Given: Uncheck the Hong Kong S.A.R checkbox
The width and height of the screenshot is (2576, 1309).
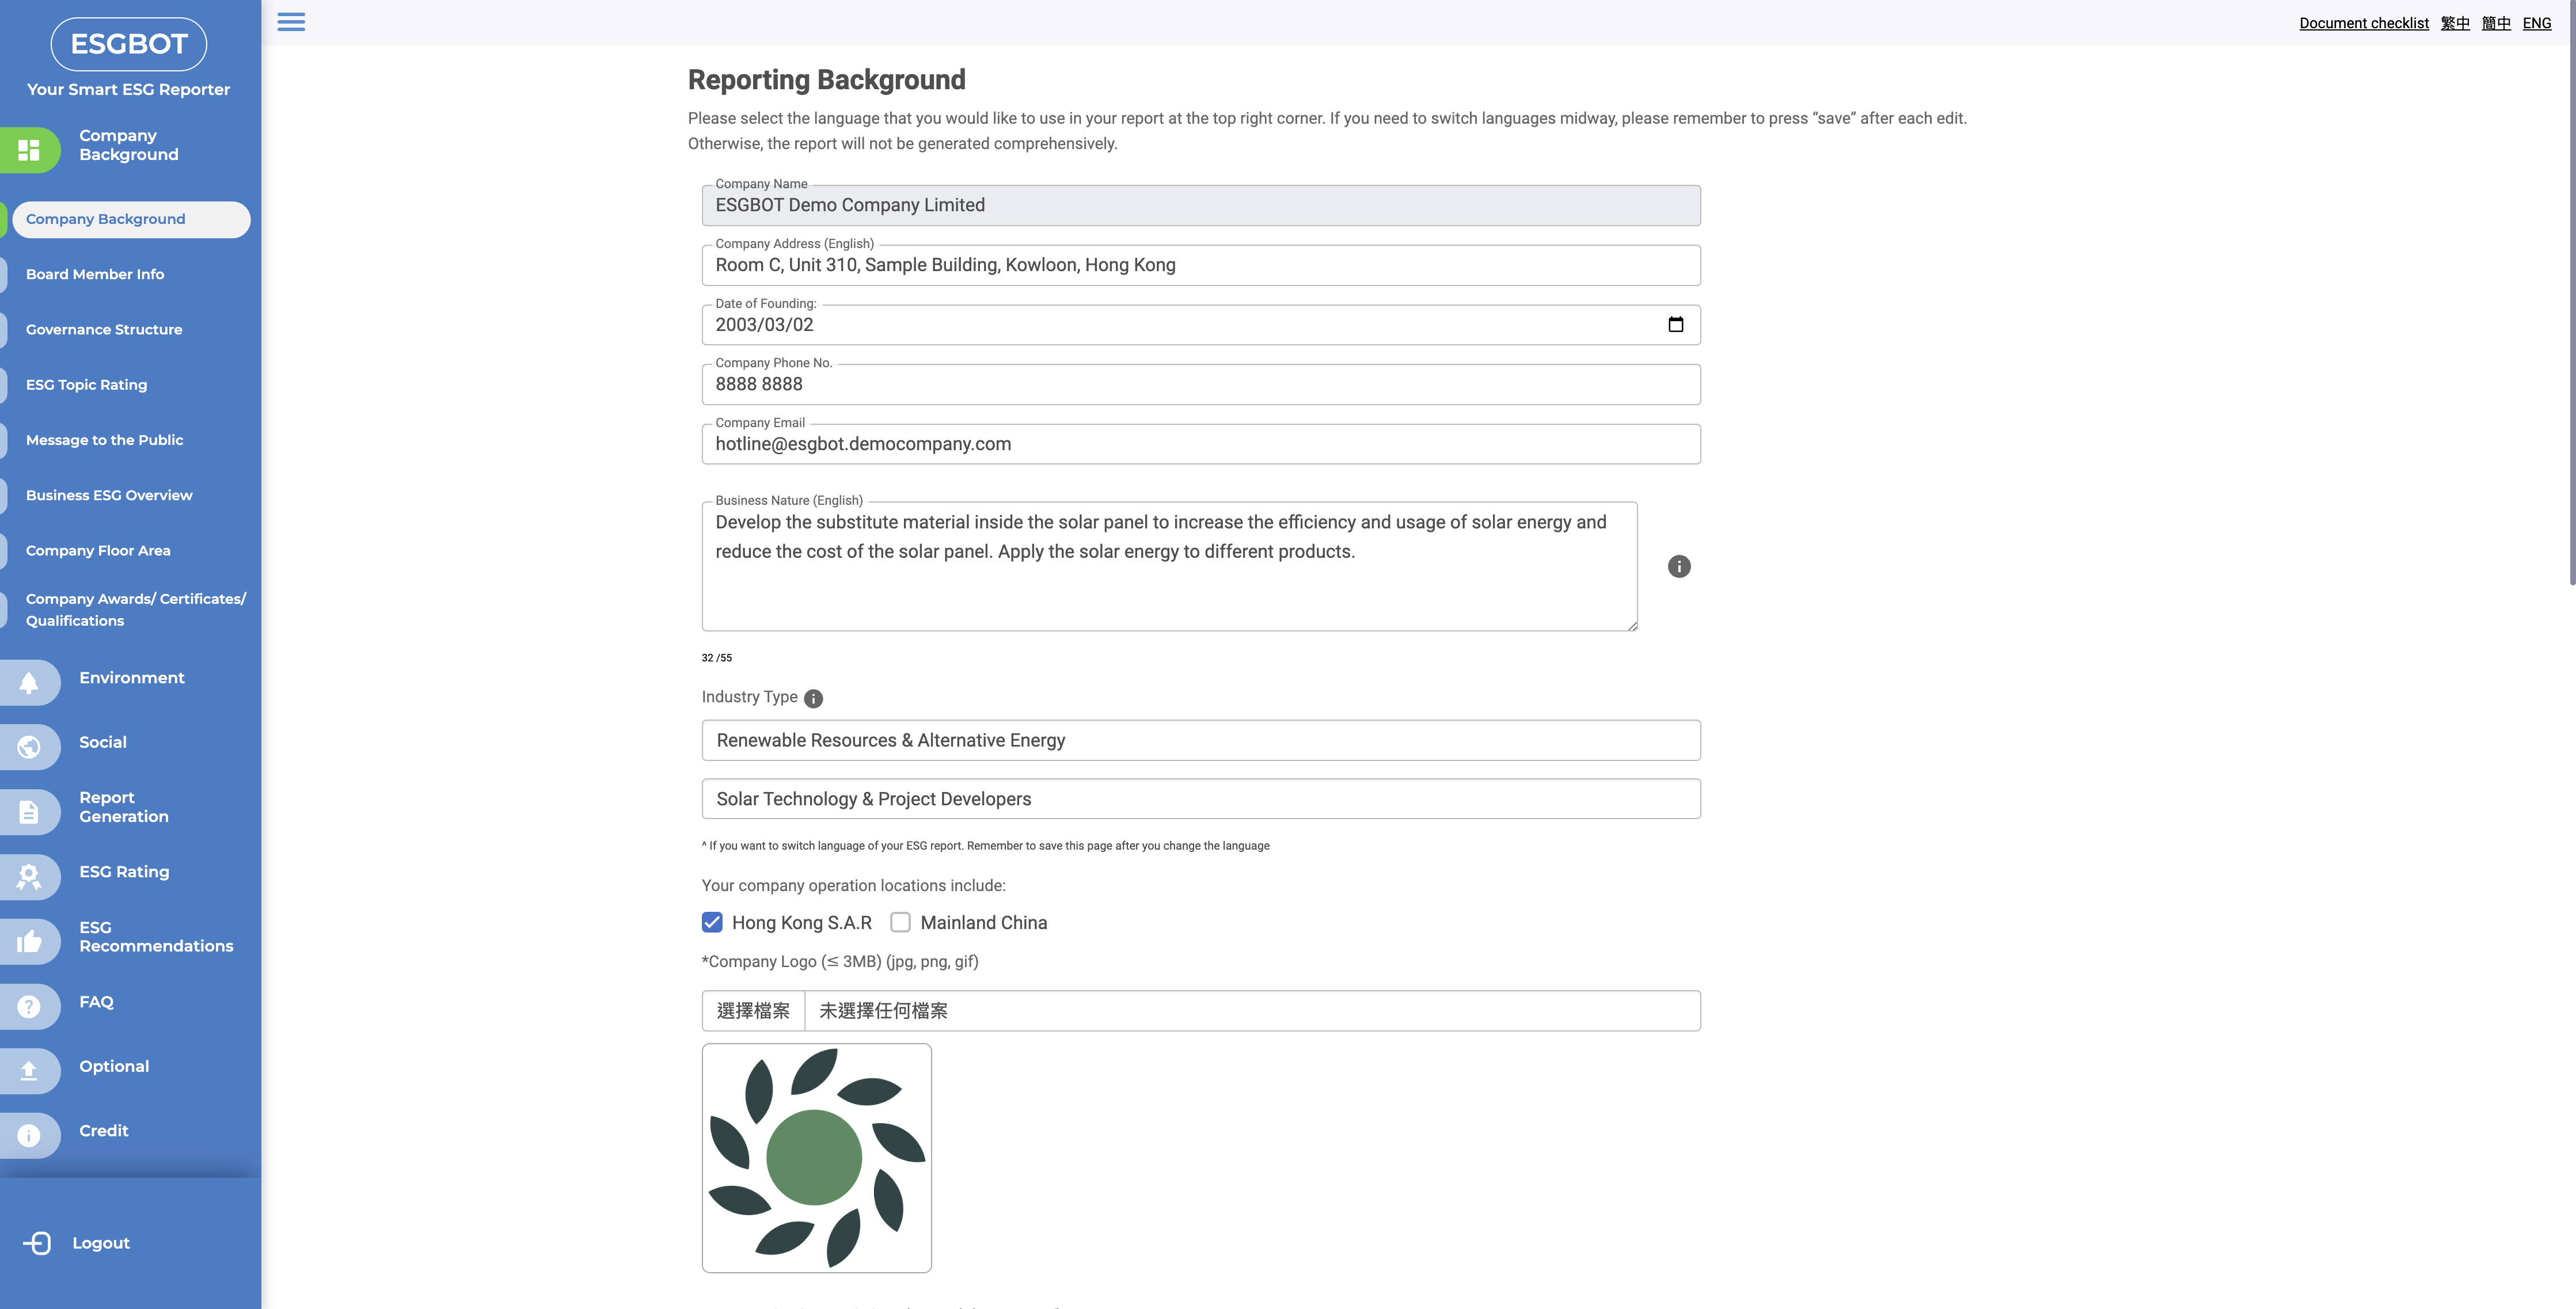Looking at the screenshot, I should coord(712,922).
